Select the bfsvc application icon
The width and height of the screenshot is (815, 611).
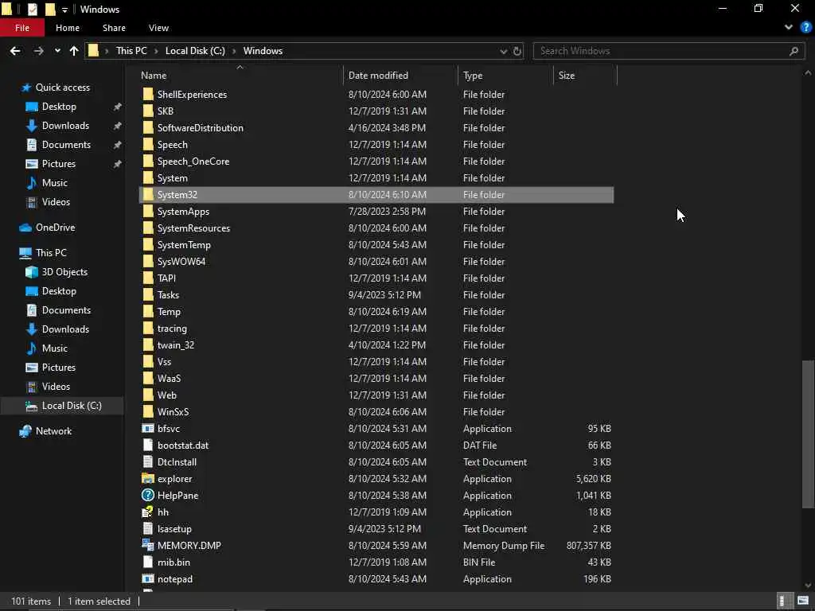148,429
